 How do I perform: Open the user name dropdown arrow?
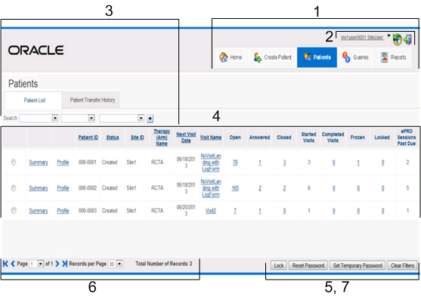(388, 36)
